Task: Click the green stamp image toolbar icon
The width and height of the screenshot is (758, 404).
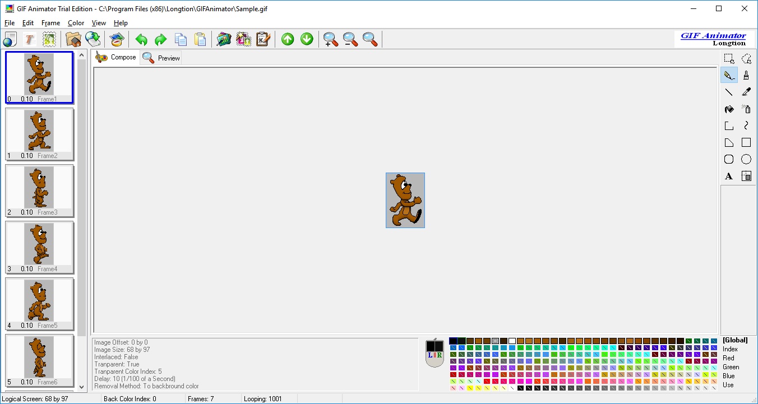Action: [x=49, y=39]
